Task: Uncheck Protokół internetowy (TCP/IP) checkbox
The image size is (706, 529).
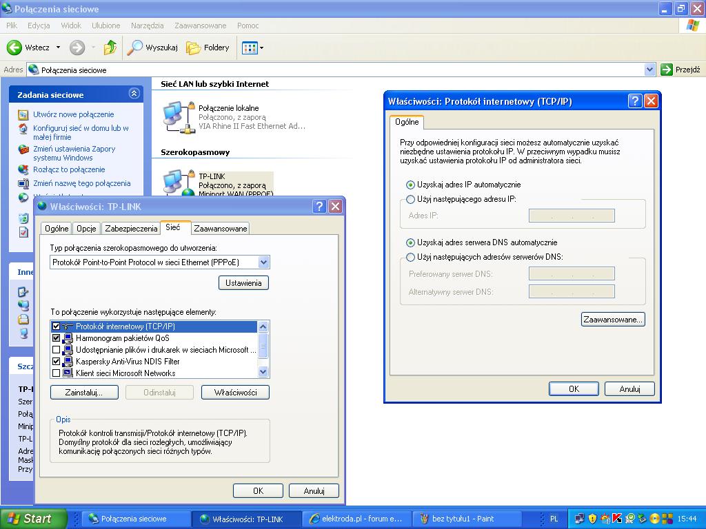Action: 57,326
